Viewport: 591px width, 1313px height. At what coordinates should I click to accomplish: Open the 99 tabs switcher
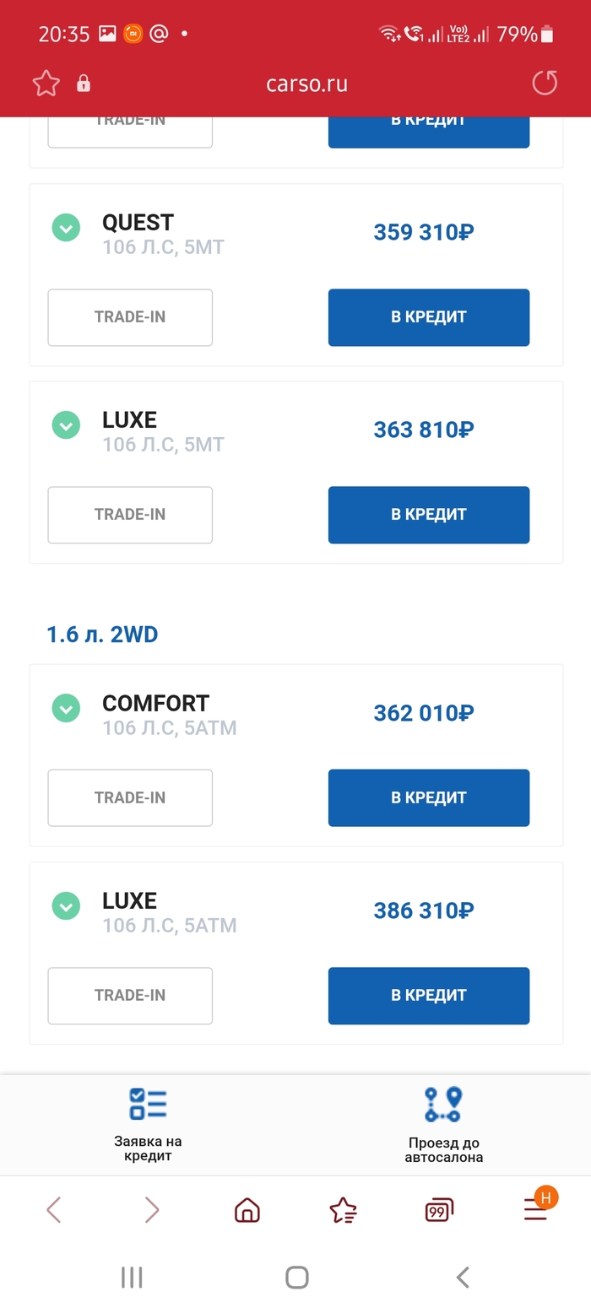click(x=438, y=1210)
